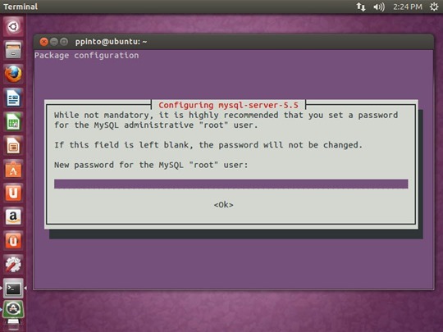Launch Ubuntu Software Center
The image size is (443, 332).
pos(13,170)
